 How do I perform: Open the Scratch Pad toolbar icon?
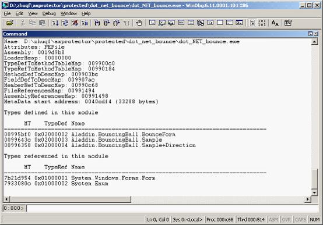coord(220,23)
